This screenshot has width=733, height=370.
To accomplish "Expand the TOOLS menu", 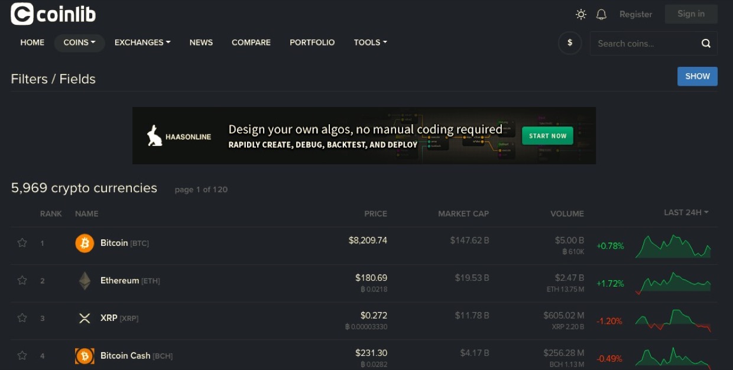I will (x=370, y=43).
